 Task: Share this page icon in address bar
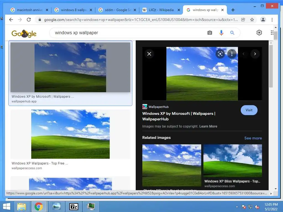[243, 20]
